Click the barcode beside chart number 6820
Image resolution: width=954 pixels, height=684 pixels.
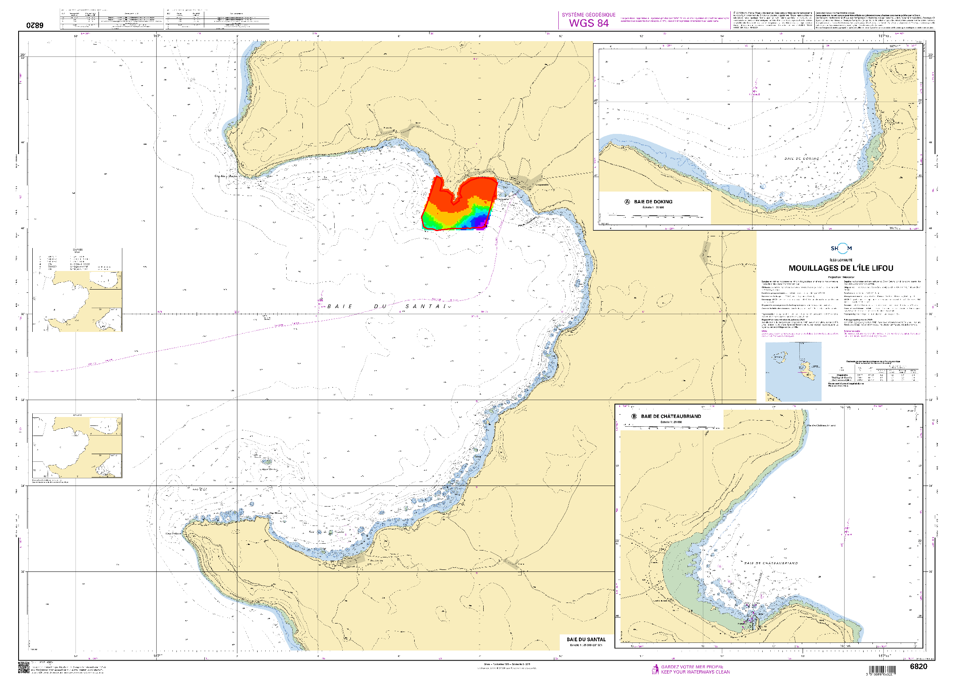pyautogui.click(x=883, y=670)
